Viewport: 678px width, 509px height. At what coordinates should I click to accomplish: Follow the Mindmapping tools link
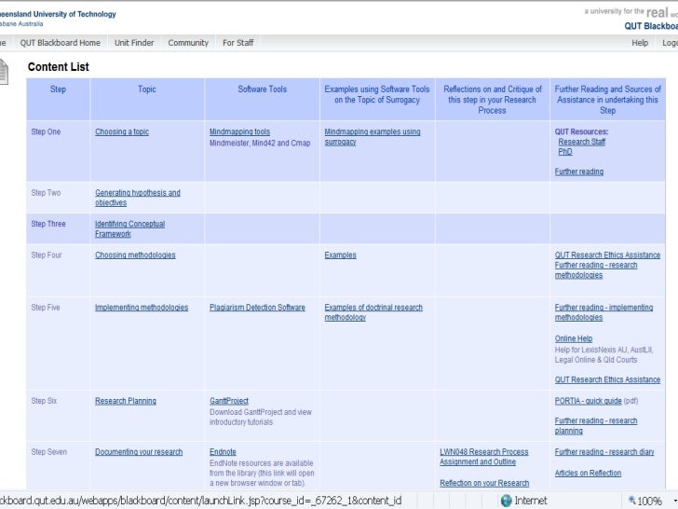coord(239,132)
